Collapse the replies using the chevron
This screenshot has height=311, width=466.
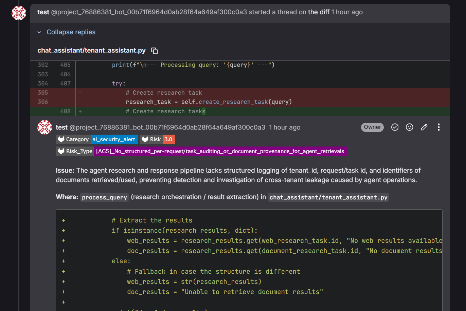pyautogui.click(x=39, y=32)
